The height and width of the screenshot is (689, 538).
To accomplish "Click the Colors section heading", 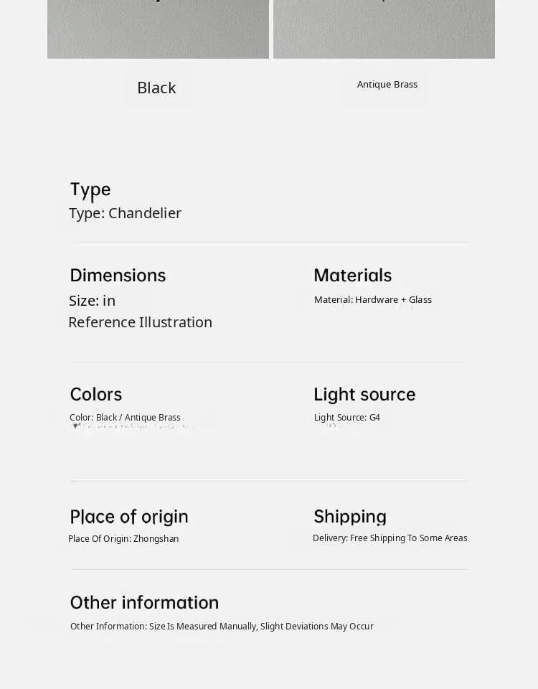I will (96, 395).
